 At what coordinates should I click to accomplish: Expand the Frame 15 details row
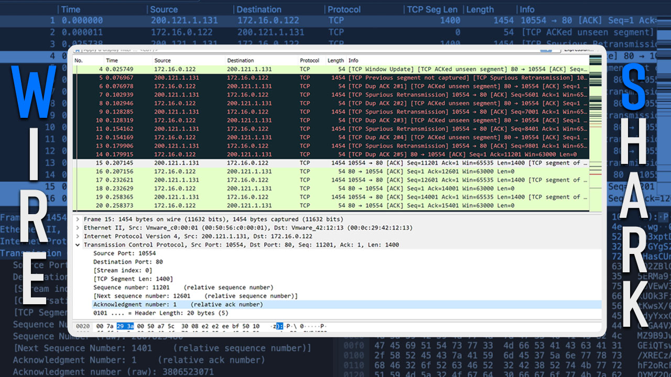(x=78, y=219)
